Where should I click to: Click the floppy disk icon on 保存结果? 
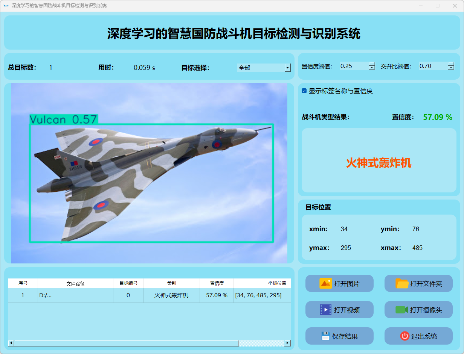[326, 336]
